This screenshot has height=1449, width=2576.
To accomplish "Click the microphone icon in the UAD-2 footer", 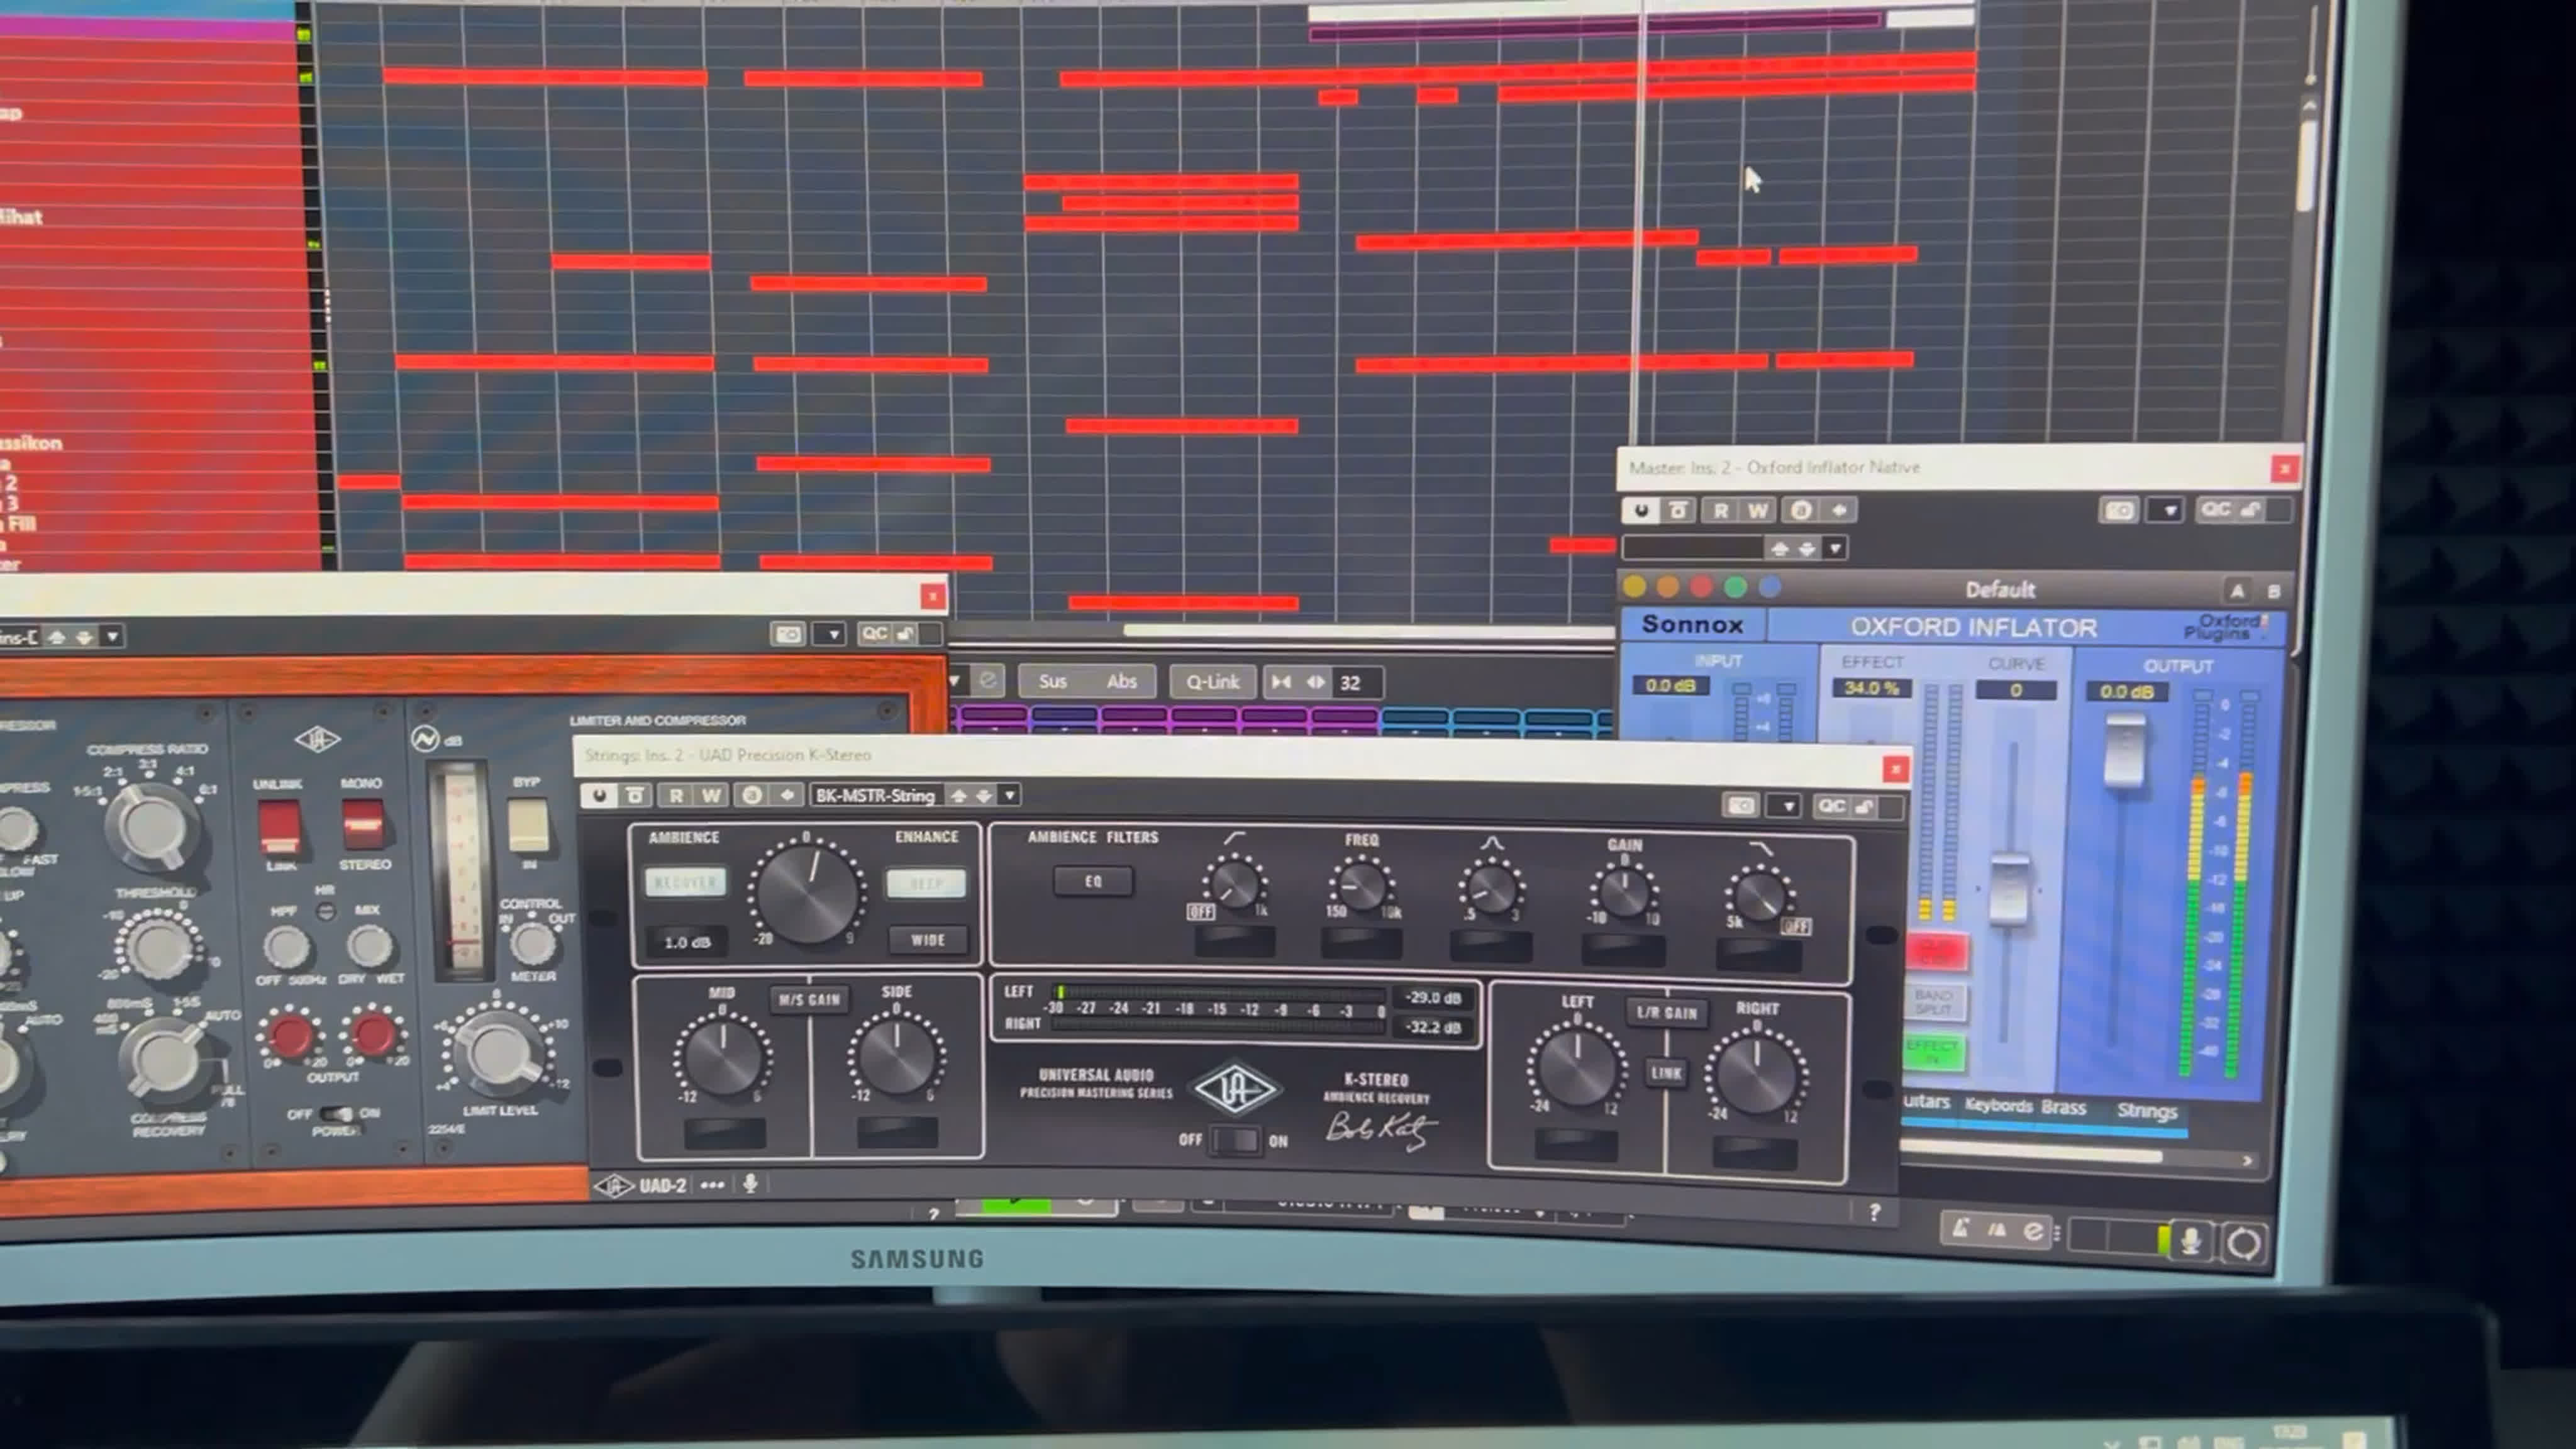I will pos(750,1184).
